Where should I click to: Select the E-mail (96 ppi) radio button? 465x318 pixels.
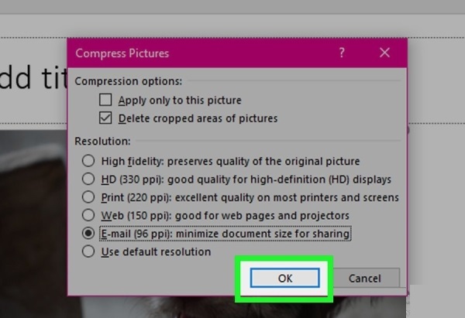click(x=88, y=233)
